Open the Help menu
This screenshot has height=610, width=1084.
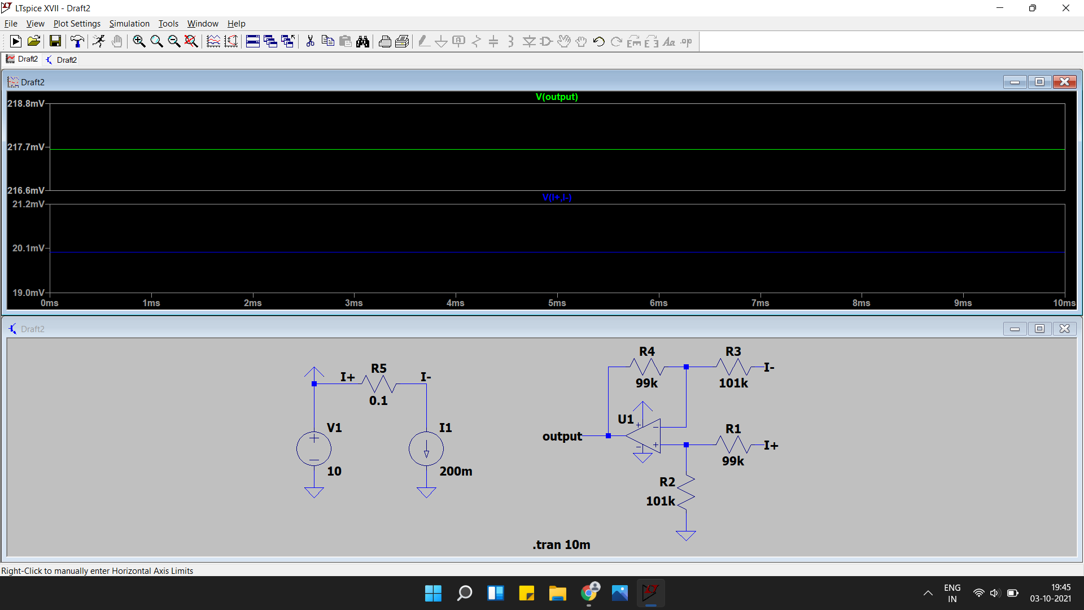coord(237,24)
